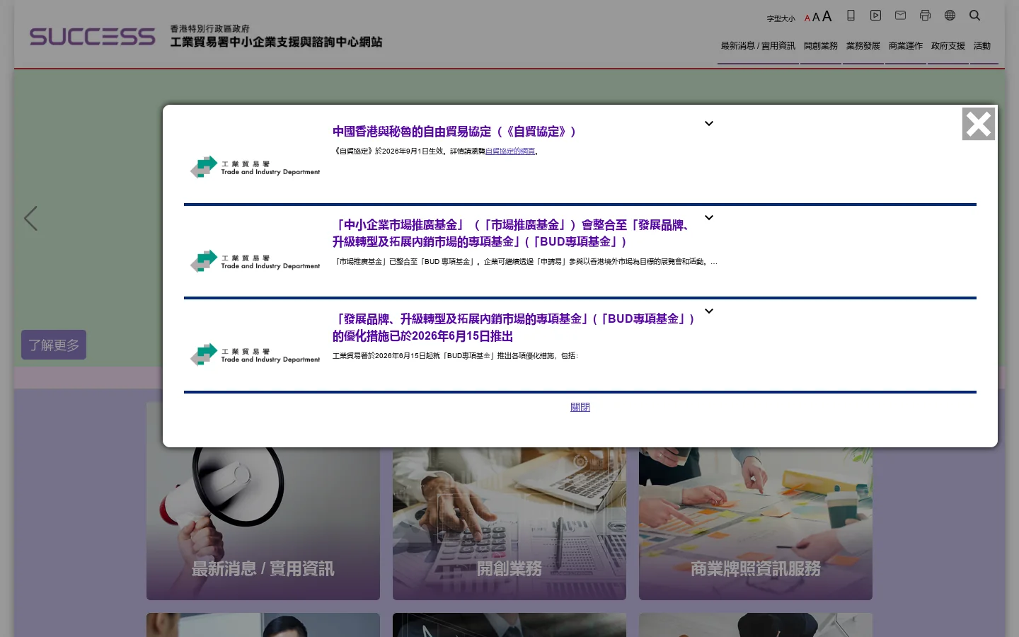This screenshot has height=637, width=1019.
Task: Expand the 中小企業市場推廣基金 announcement chevron
Action: (x=709, y=218)
